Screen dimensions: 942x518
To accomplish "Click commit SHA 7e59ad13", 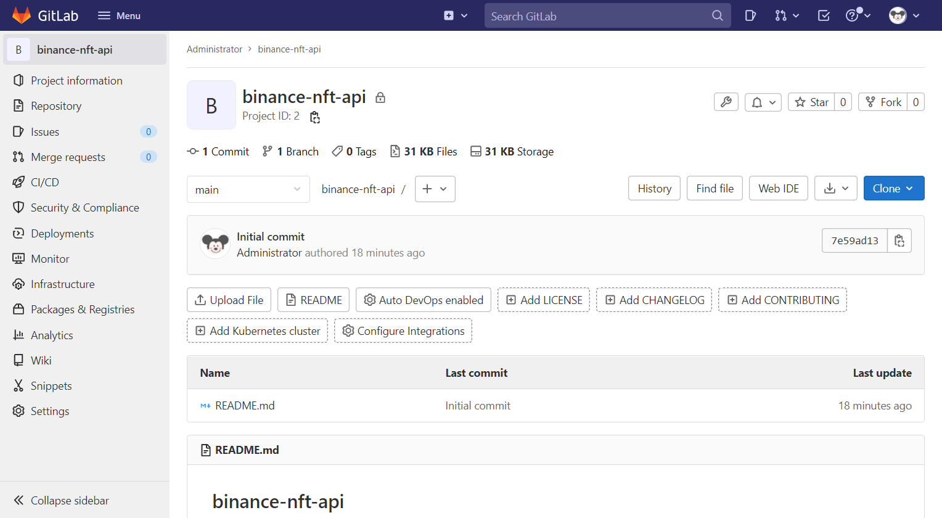I will point(854,240).
